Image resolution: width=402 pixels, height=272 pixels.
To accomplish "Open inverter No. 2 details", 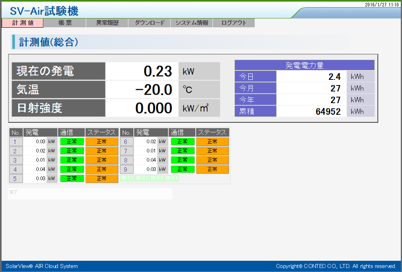I will [15, 151].
